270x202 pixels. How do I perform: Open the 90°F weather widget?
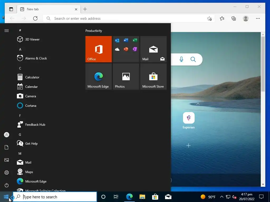pyautogui.click(x=208, y=197)
